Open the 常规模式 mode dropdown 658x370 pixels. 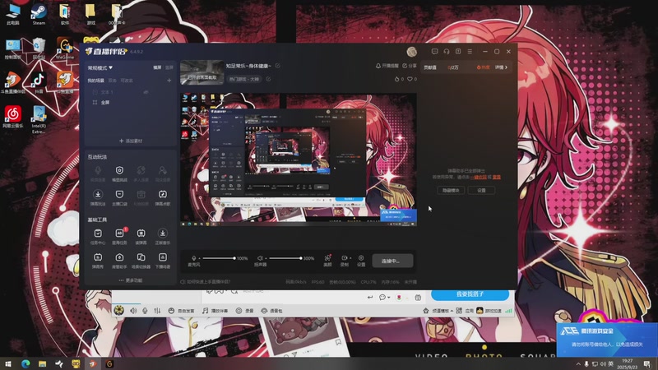point(100,67)
